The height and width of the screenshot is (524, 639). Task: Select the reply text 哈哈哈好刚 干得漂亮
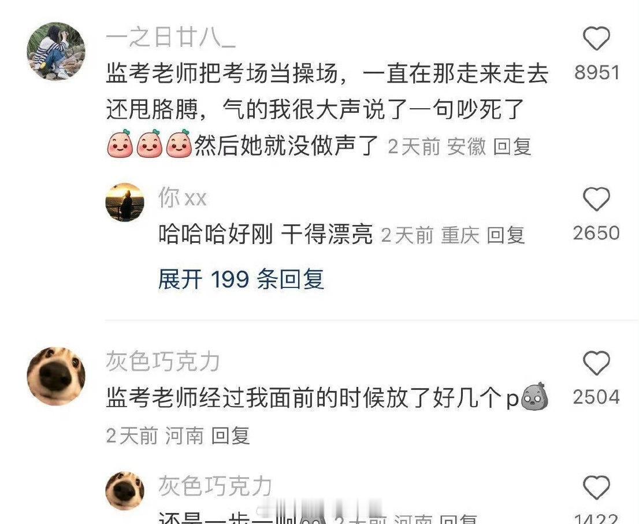266,235
